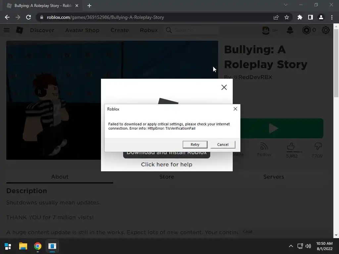Viewport: 339px width, 254px height.
Task: Open the Roblox hamburger menu
Action: (x=7, y=30)
